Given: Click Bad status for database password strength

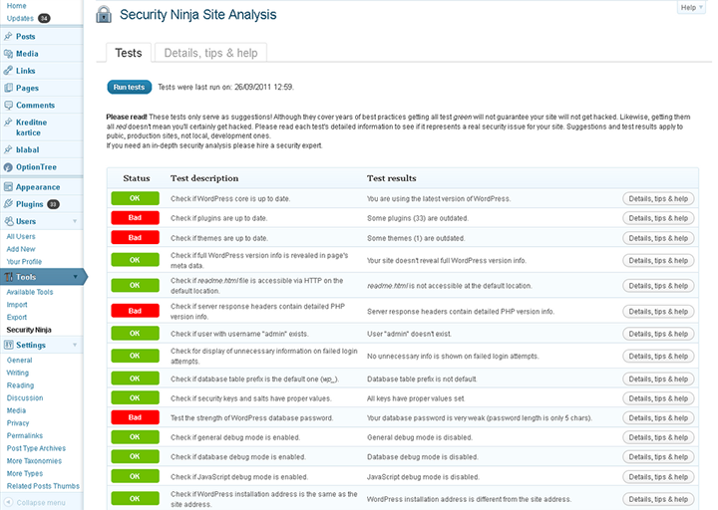Looking at the screenshot, I should [135, 417].
